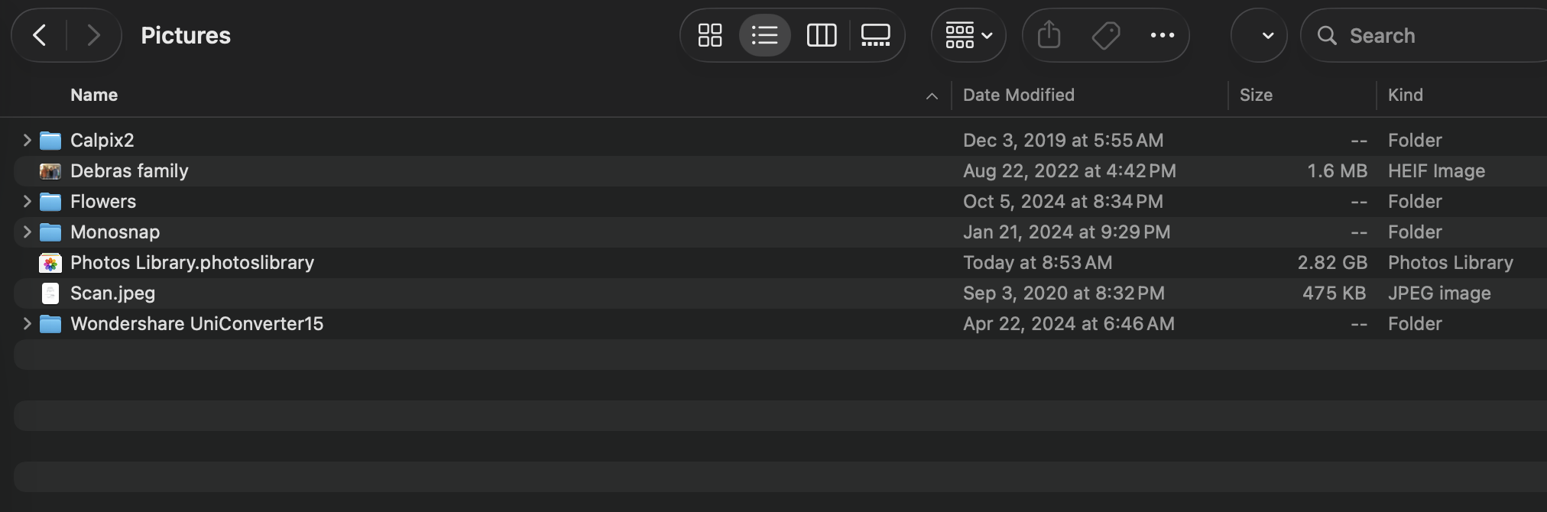The height and width of the screenshot is (512, 1547).
Task: Open the More actions ellipsis menu
Action: tap(1162, 35)
